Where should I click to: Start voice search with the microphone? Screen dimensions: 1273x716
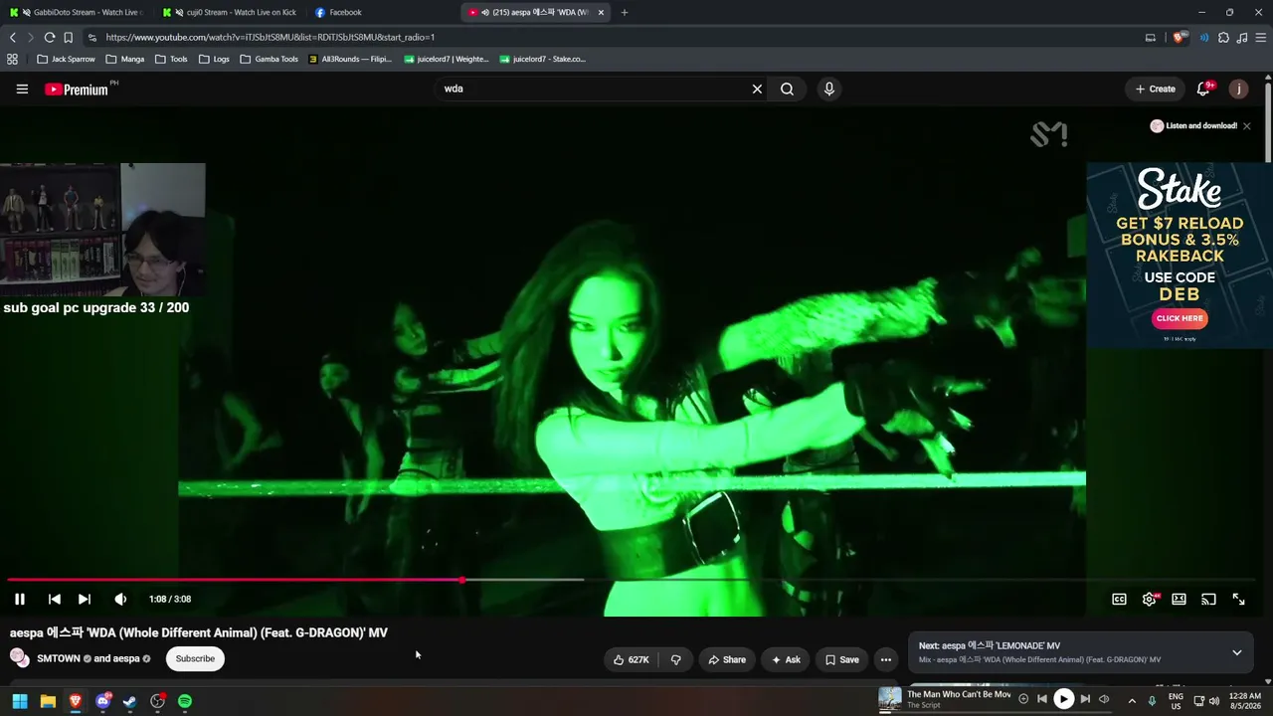click(x=829, y=89)
